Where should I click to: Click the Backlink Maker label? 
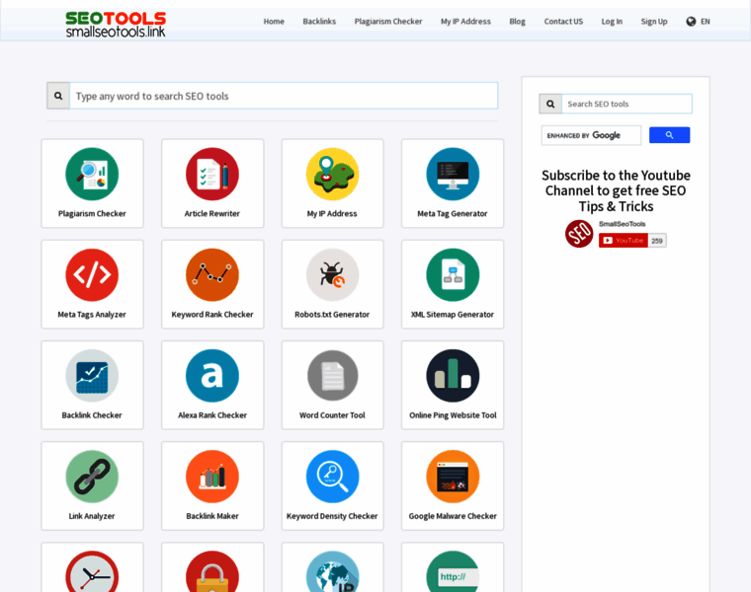pyautogui.click(x=212, y=516)
